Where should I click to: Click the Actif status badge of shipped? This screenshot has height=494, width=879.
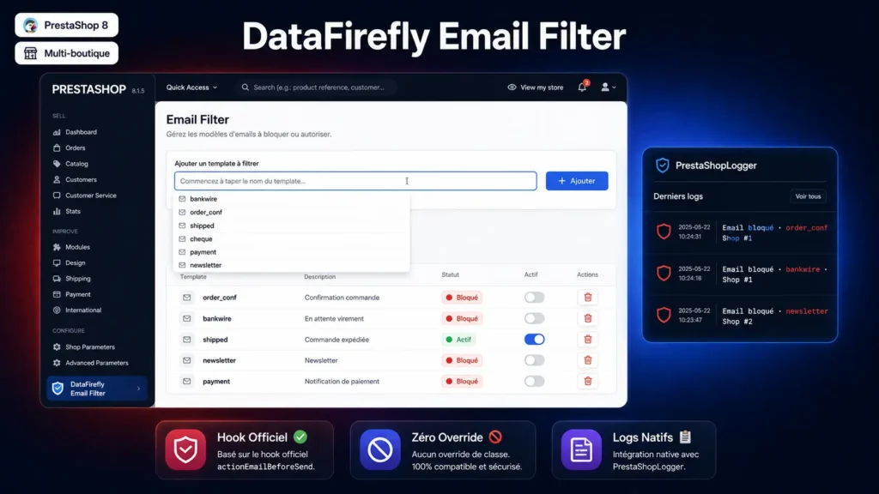[x=458, y=340]
